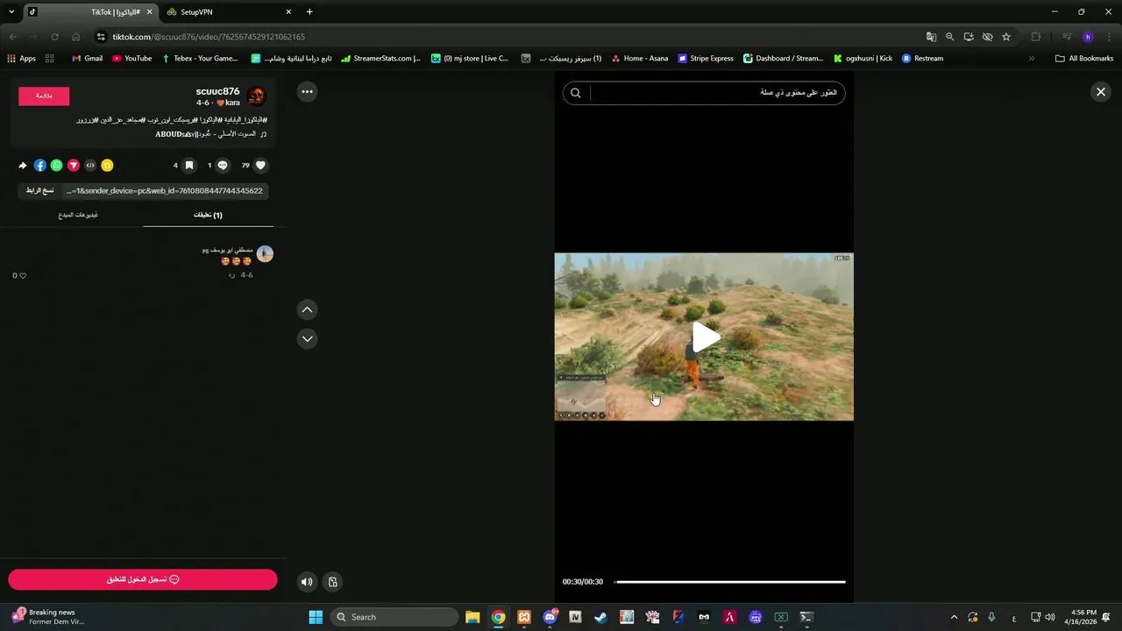The height and width of the screenshot is (631, 1122).
Task: Click the taskbar Search box
Action: (x=394, y=617)
